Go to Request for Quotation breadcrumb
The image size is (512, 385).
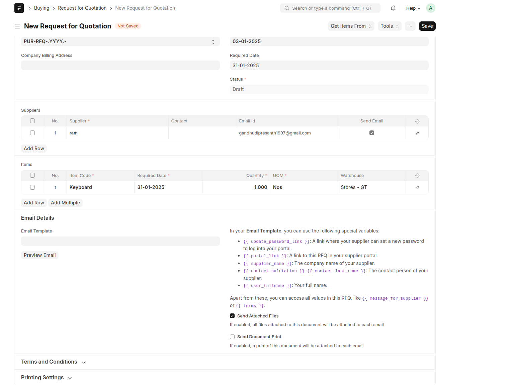click(82, 8)
